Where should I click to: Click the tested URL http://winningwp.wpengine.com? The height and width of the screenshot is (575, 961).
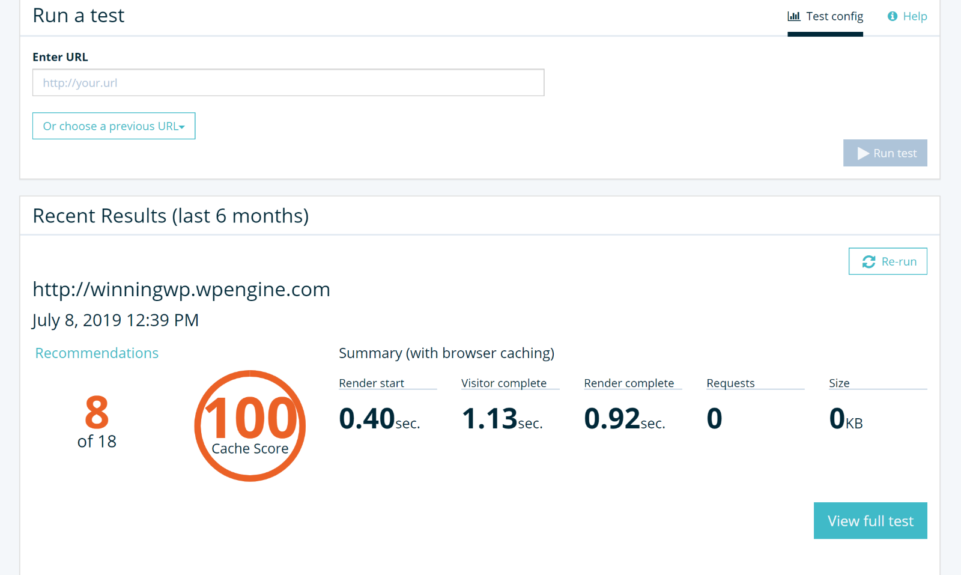coord(181,290)
